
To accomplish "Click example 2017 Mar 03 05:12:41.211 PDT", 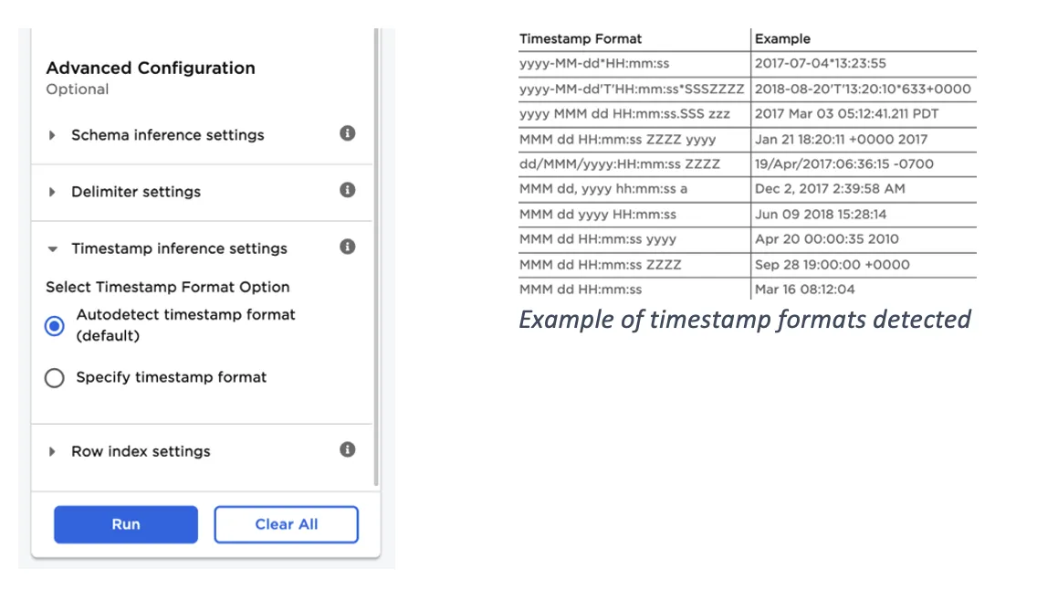I will pyautogui.click(x=846, y=114).
